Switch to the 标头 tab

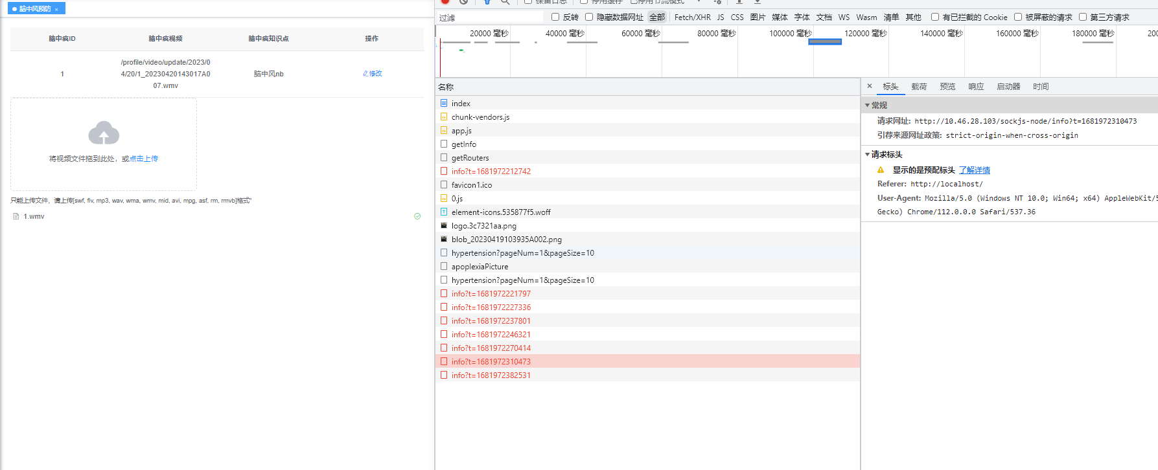890,87
